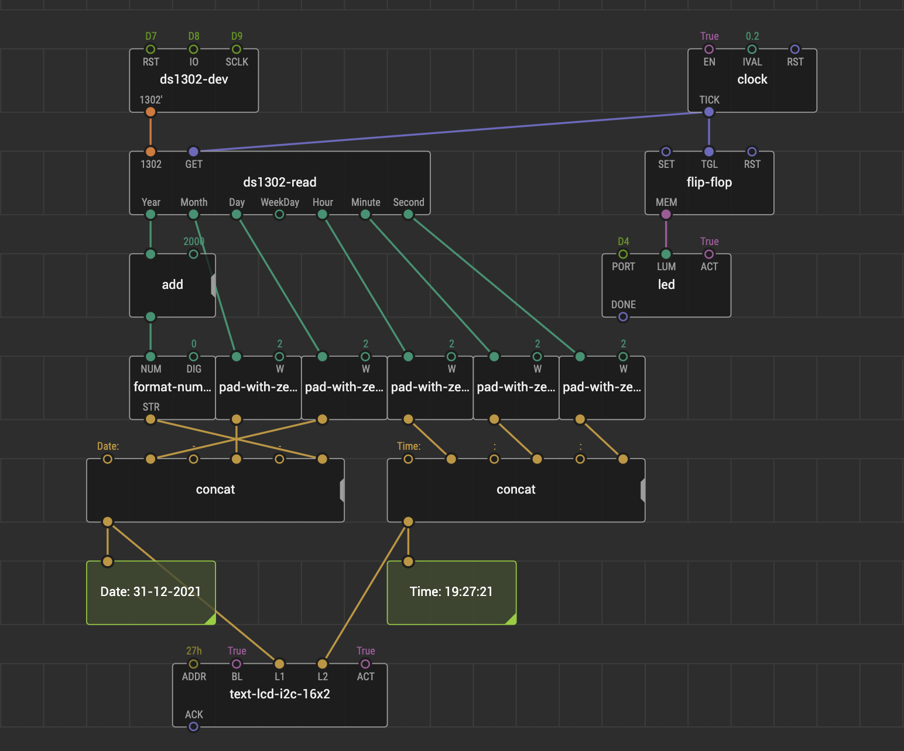The width and height of the screenshot is (904, 751).
Task: Select the Time concat node
Action: tap(516, 490)
